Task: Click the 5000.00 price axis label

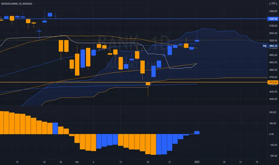Action: click(x=273, y=40)
